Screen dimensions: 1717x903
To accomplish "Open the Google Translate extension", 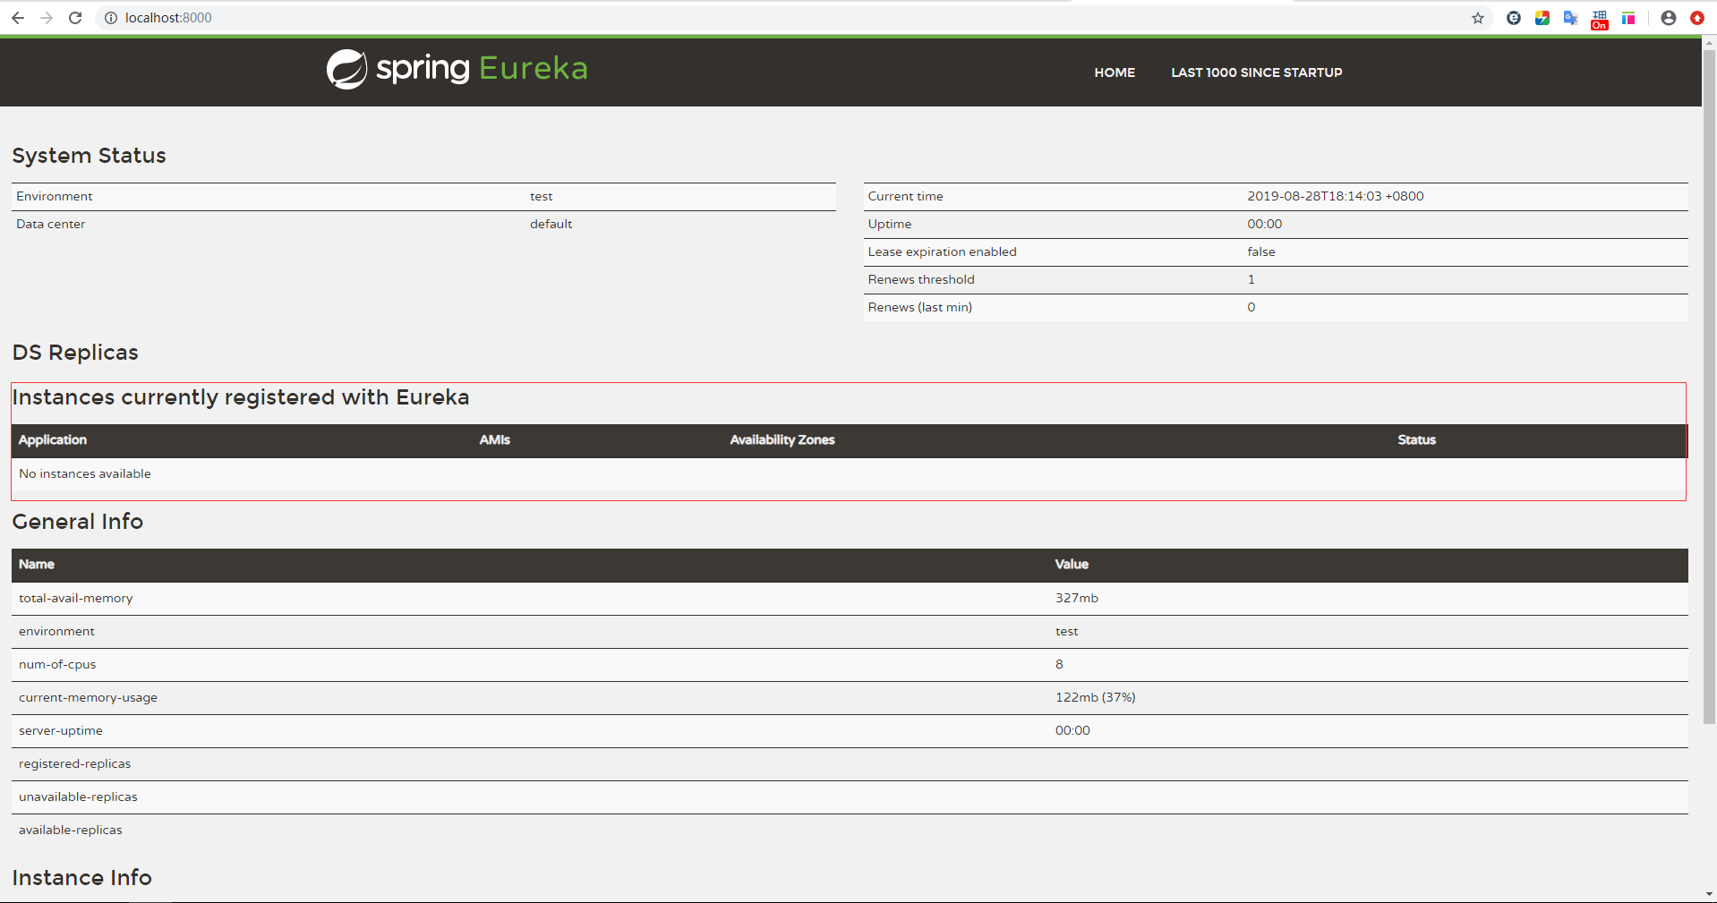I will click(1571, 18).
